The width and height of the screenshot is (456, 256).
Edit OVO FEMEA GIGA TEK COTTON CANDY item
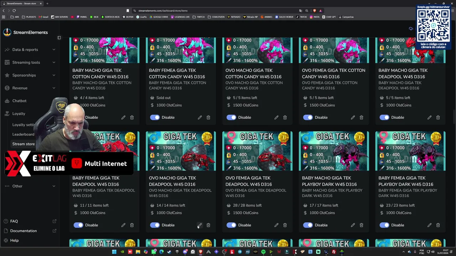[353, 117]
